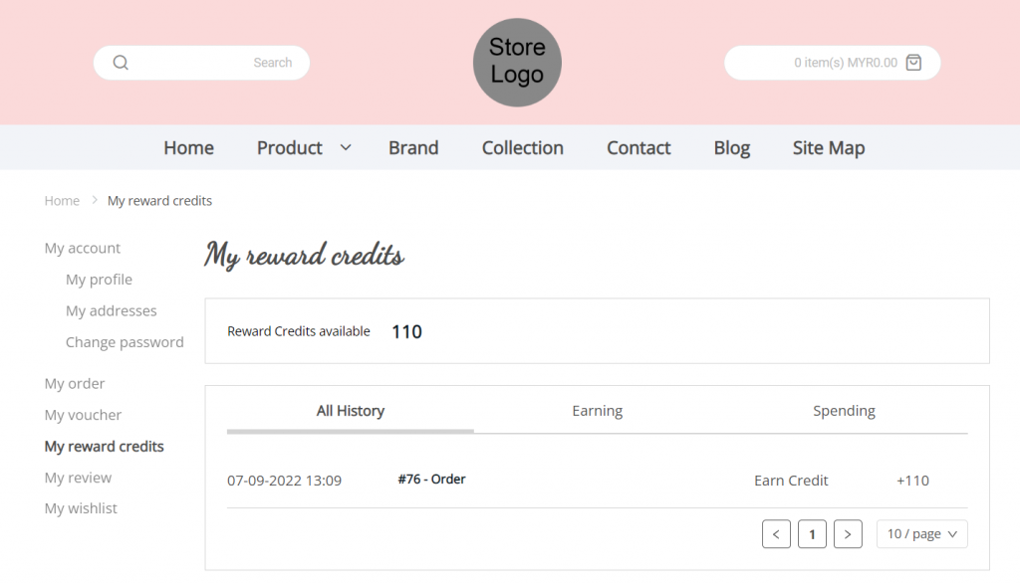1020x584 pixels.
Task: Switch to the Earning tab
Action: pyautogui.click(x=598, y=411)
